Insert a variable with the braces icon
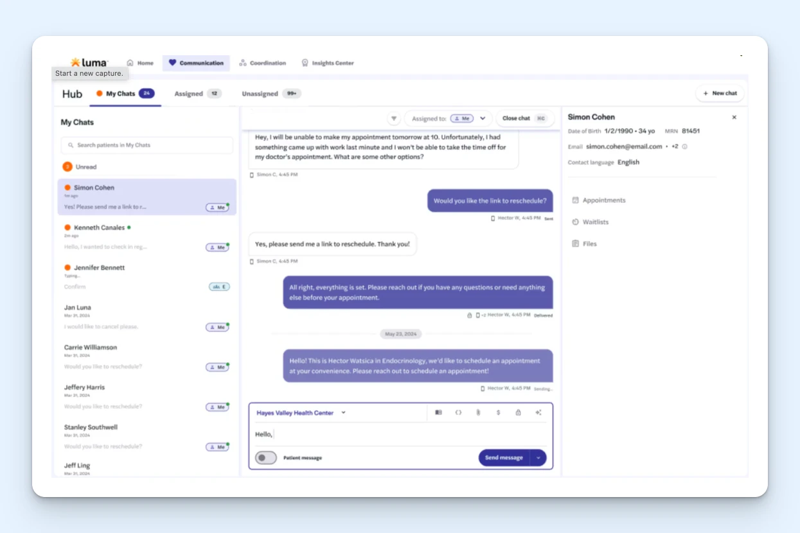 click(x=458, y=412)
